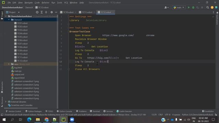
Task: Open Services tool window
Action: tap(108, 111)
